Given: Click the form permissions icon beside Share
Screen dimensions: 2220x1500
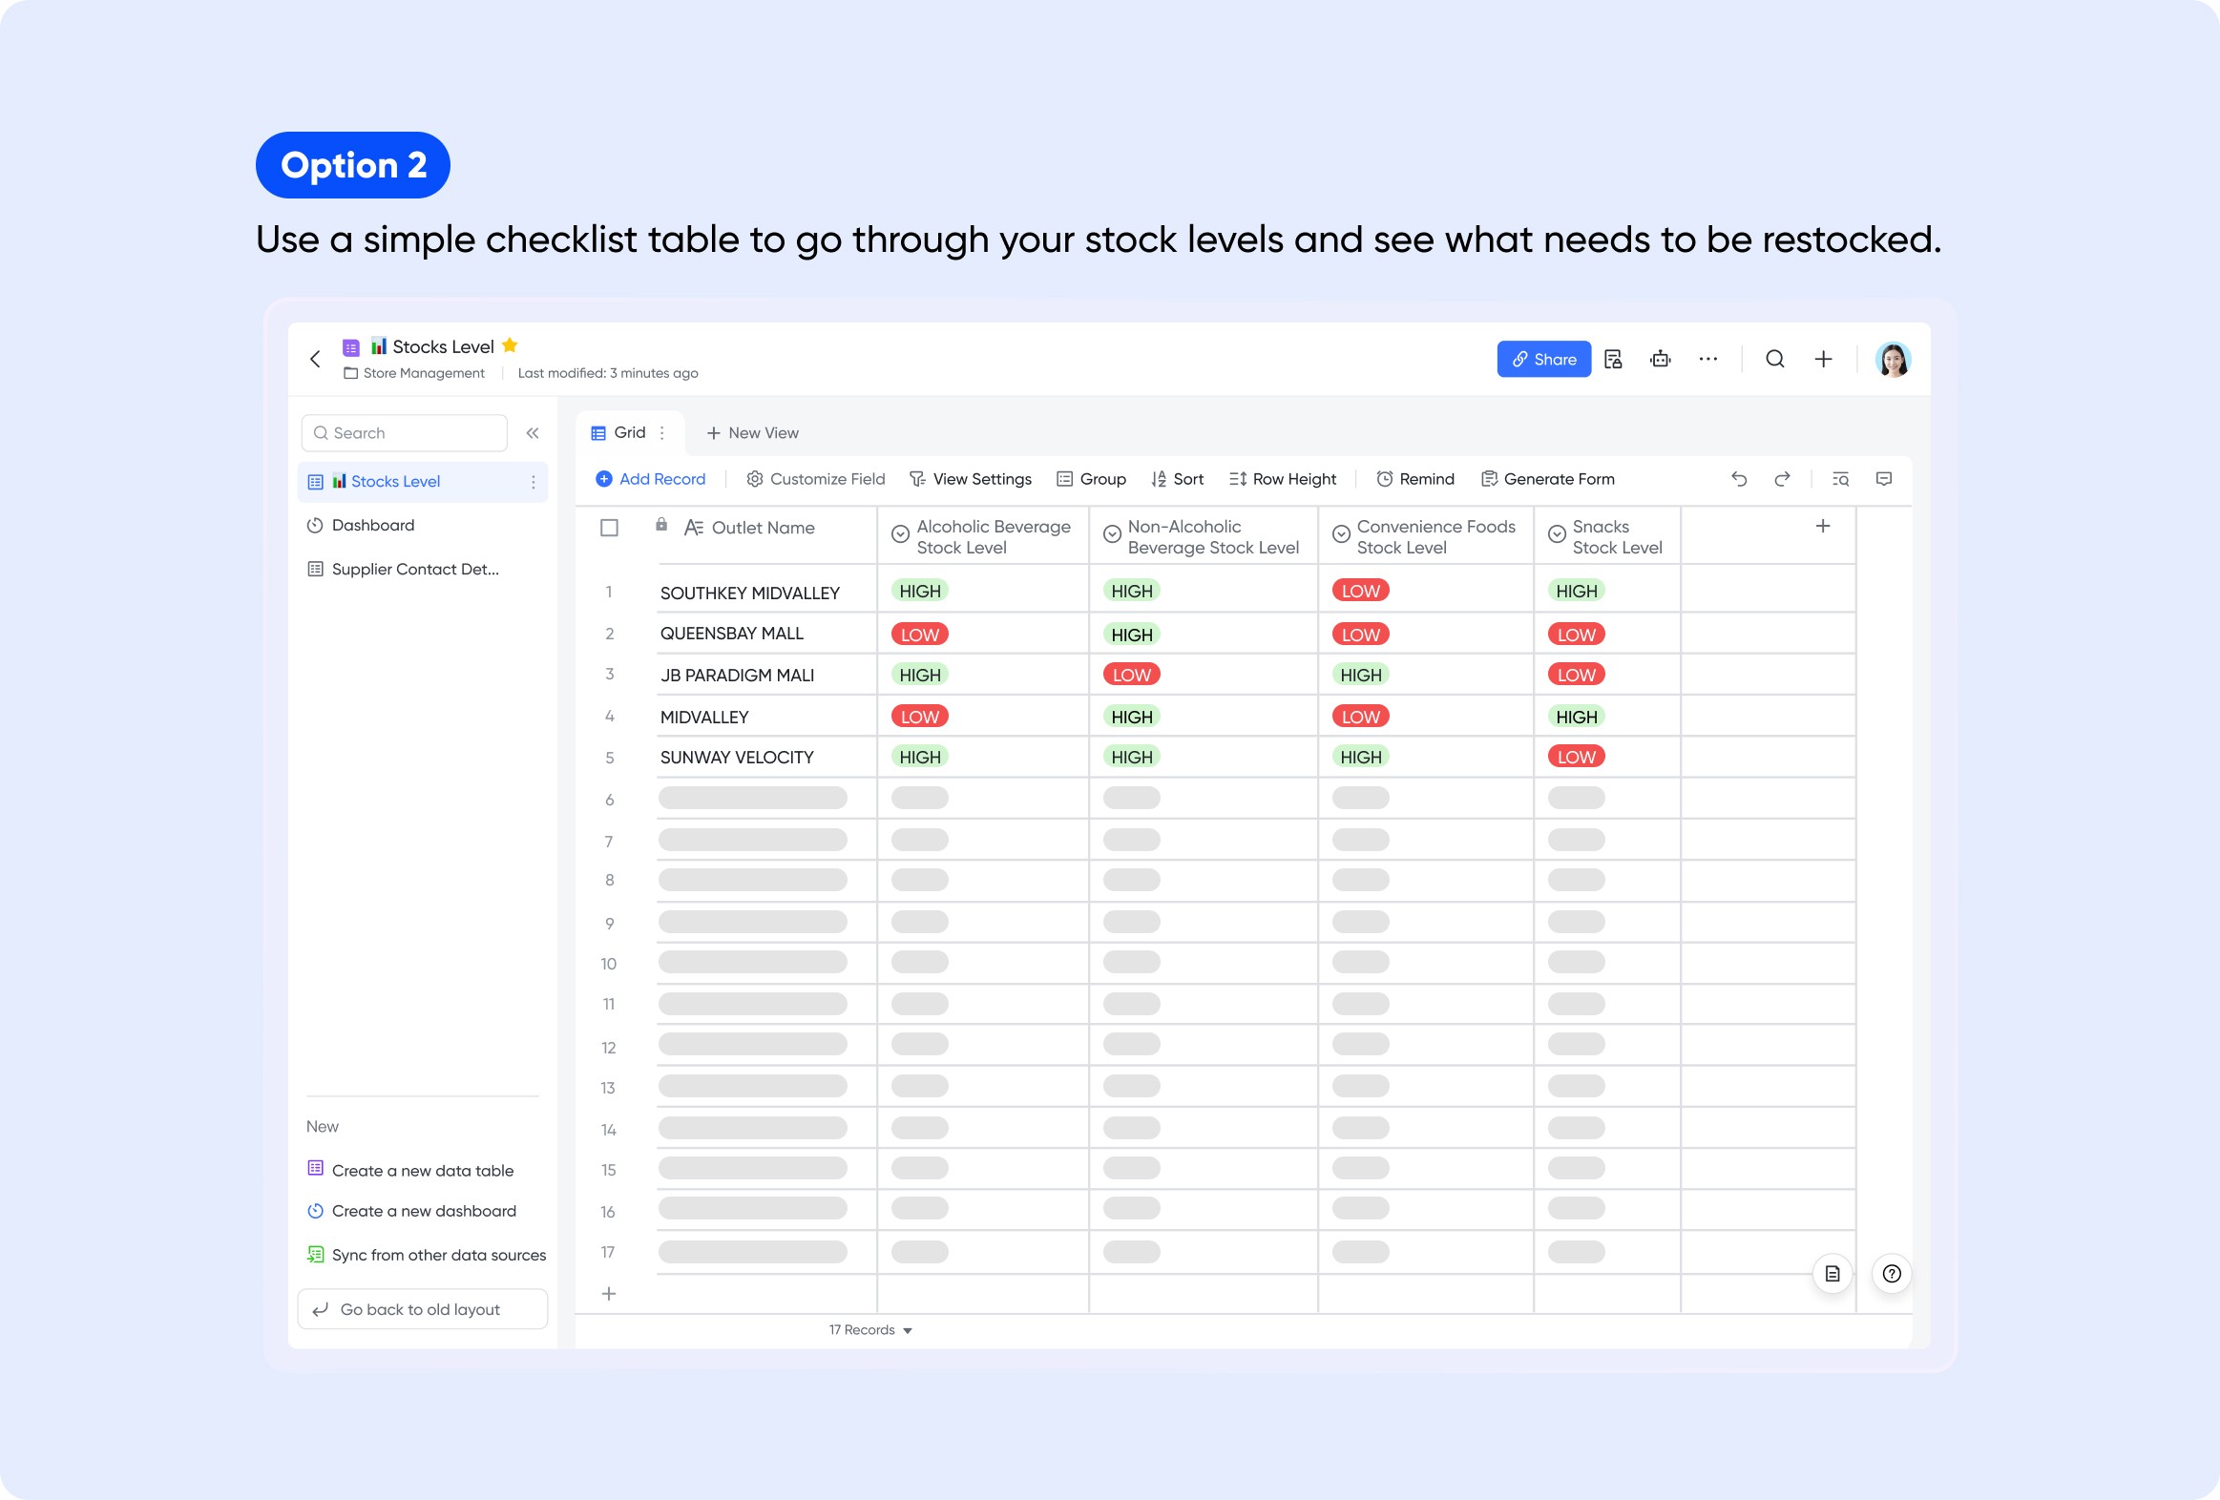Looking at the screenshot, I should (1613, 359).
